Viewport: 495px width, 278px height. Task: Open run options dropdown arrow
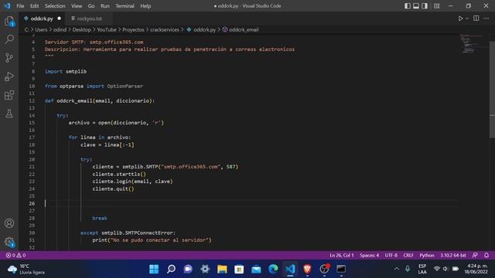click(x=467, y=19)
